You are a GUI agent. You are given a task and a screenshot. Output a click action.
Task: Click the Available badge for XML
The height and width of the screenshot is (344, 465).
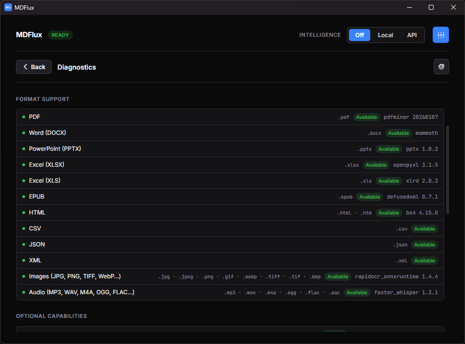pos(424,261)
